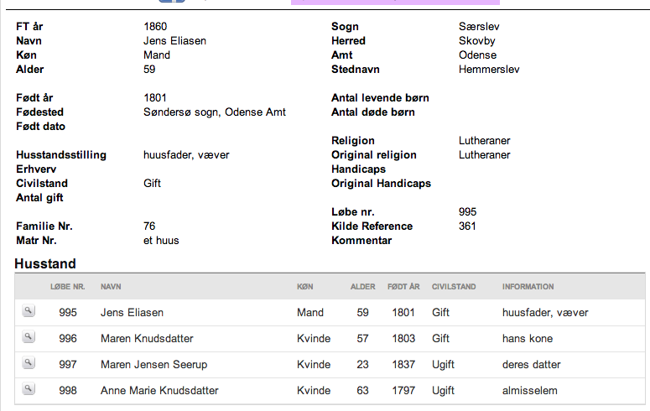Click Maren Jensen Seerup name in household list
This screenshot has width=650, height=411.
click(153, 365)
